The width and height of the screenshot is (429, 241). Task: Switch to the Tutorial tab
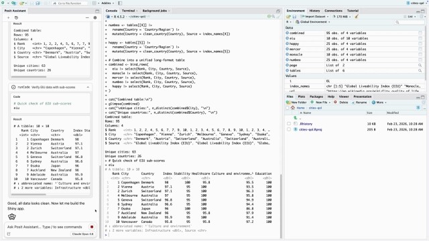point(353,11)
